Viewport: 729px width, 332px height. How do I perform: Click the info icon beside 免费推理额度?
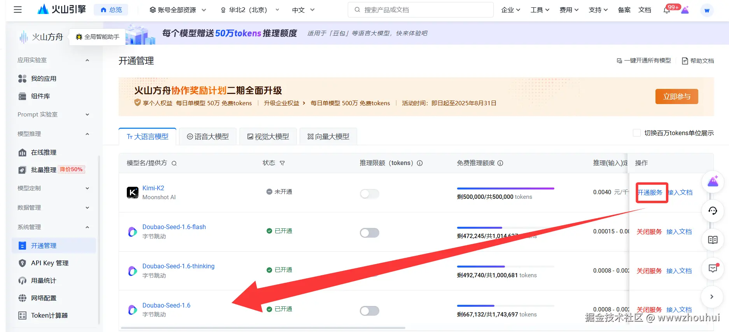tap(500, 163)
